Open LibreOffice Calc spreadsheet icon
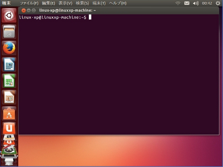 9,81
